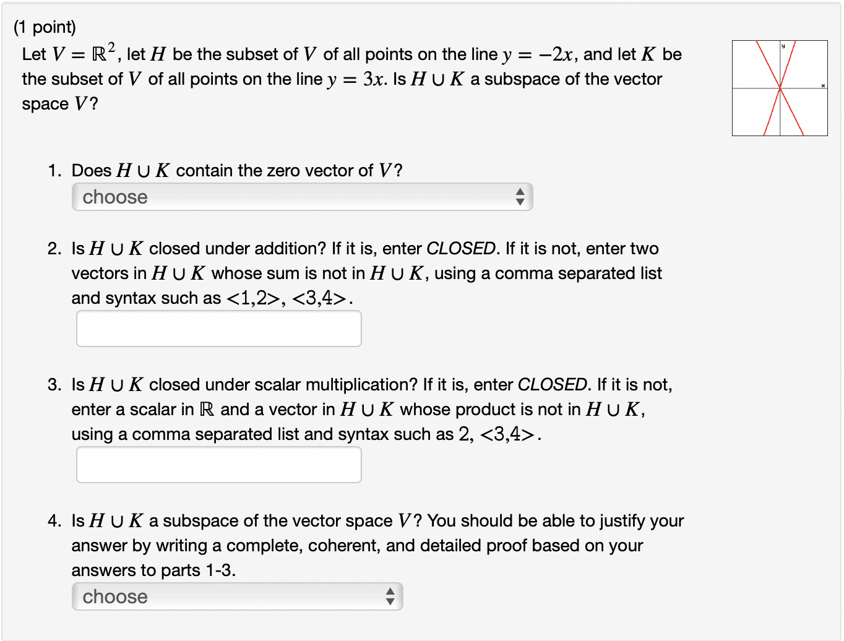This screenshot has height=641, width=844.
Task: Click the arrow icon on question 4 dropdown
Action: coord(391,596)
